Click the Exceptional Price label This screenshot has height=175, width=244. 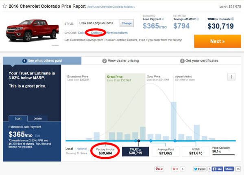[x=78, y=77]
